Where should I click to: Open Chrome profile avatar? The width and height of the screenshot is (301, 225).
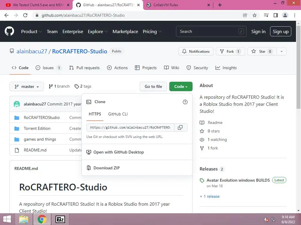pos(285,15)
